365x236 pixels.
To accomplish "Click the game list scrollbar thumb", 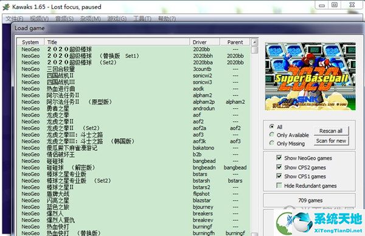I will tap(255, 50).
